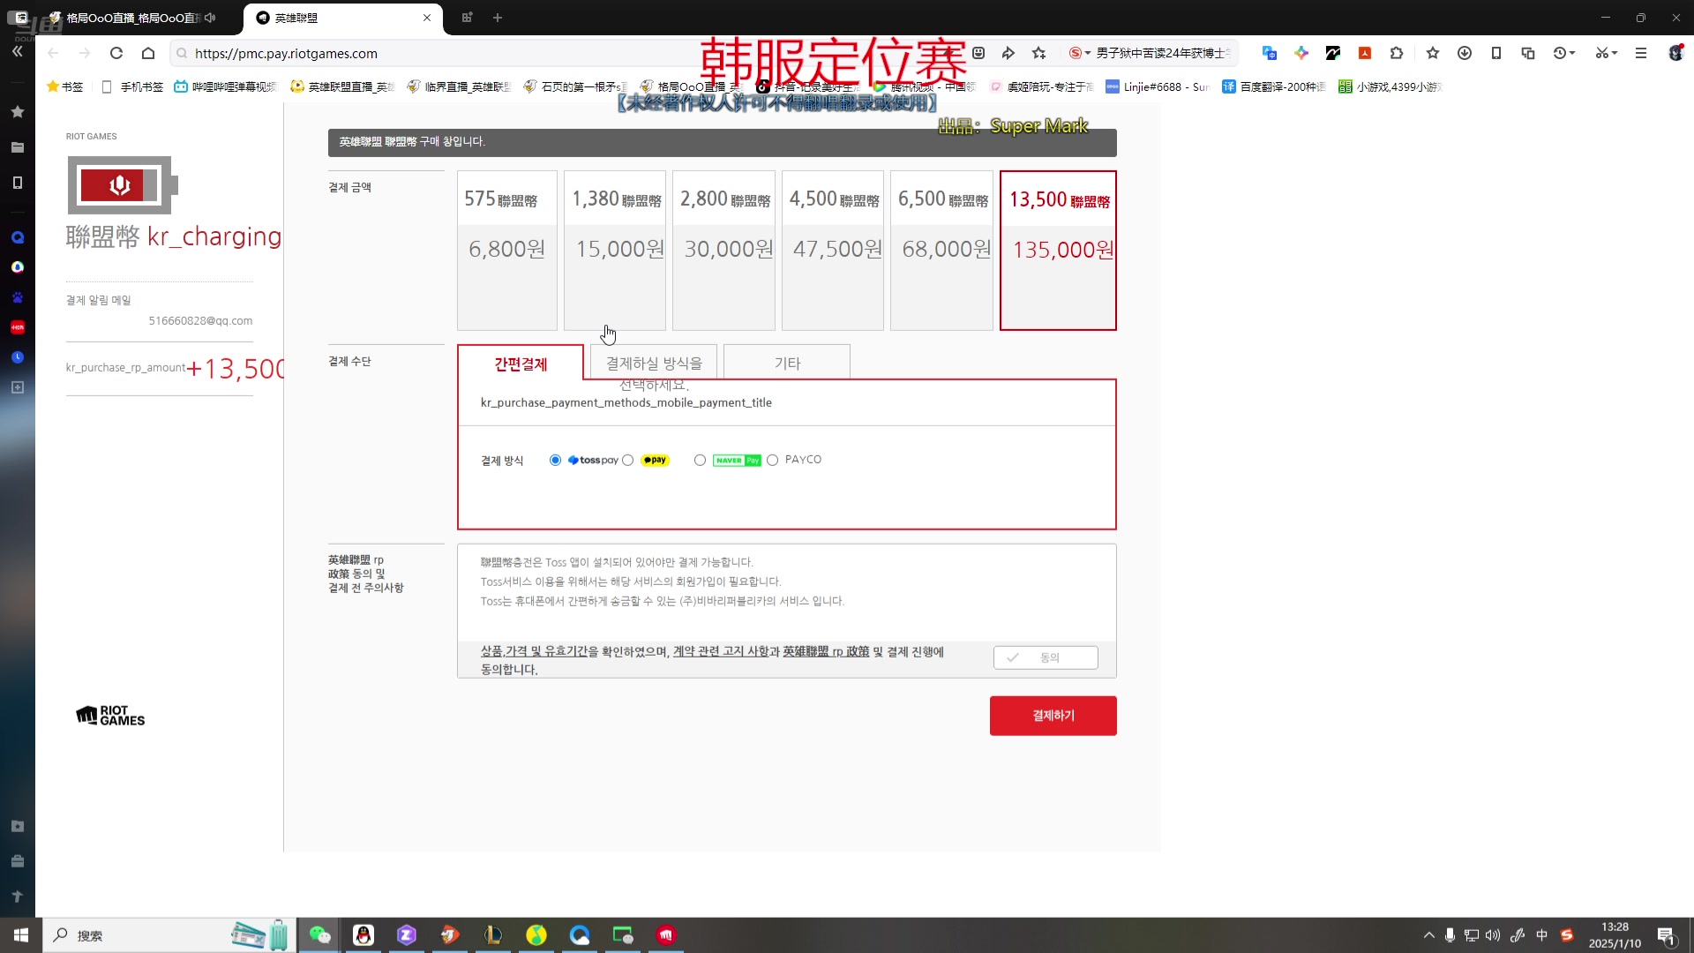Expand the history clock dropdown arrow

click(1572, 53)
